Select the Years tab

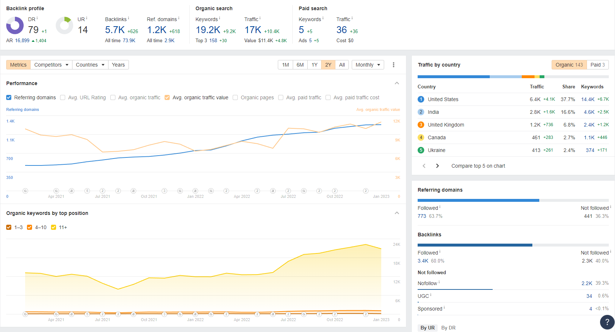(118, 65)
